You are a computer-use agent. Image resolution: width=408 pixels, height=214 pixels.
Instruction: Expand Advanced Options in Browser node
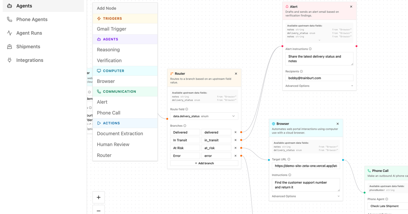(306, 196)
